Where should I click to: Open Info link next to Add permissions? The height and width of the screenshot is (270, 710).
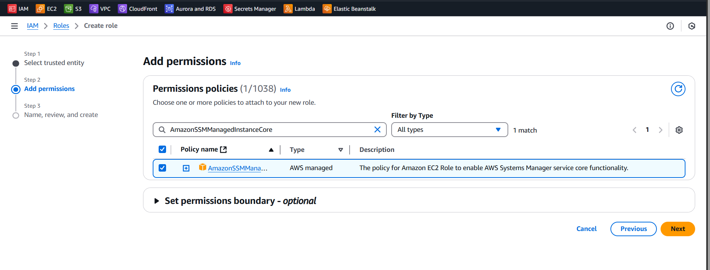coord(235,63)
